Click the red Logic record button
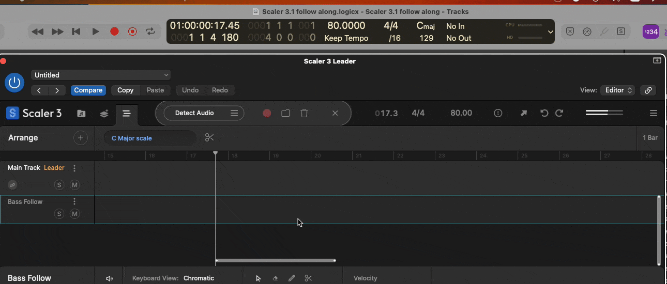Screen dimensions: 667x284 (114, 31)
